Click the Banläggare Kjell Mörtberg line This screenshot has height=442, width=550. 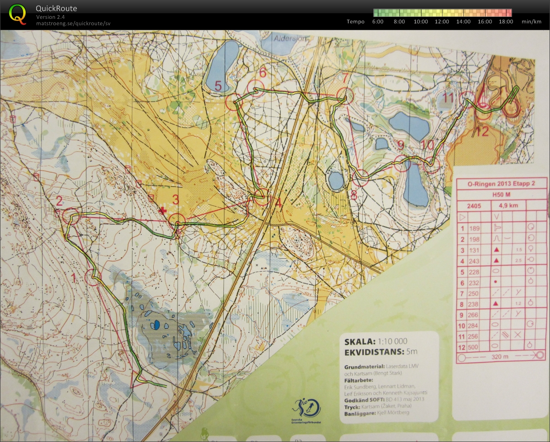coord(377,413)
